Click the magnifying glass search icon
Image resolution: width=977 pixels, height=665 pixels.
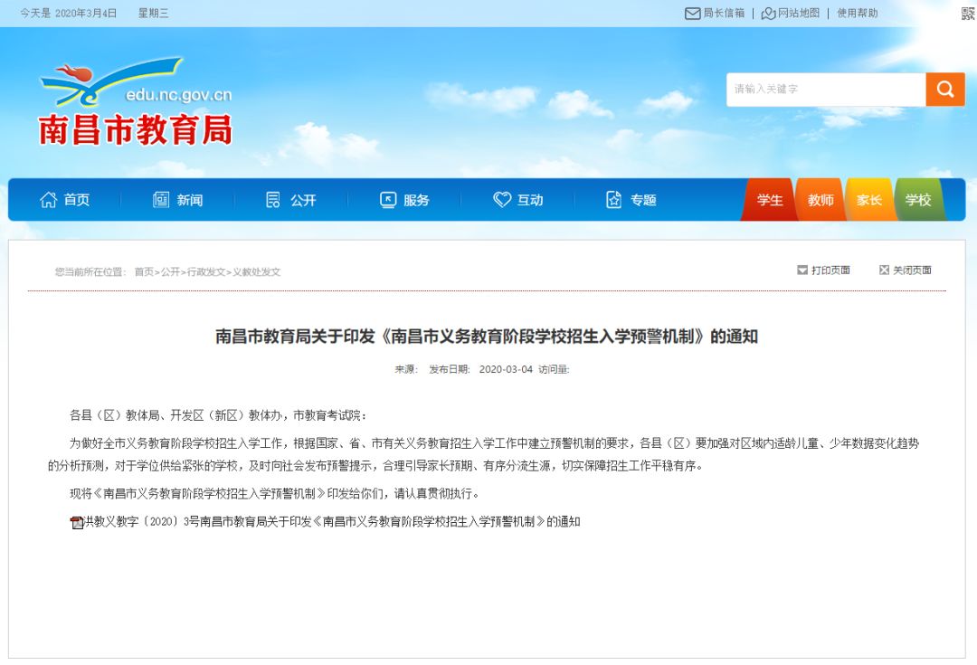pyautogui.click(x=945, y=90)
